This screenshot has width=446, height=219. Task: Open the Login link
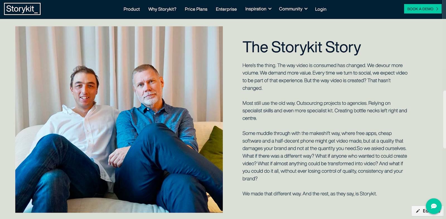pyautogui.click(x=320, y=9)
